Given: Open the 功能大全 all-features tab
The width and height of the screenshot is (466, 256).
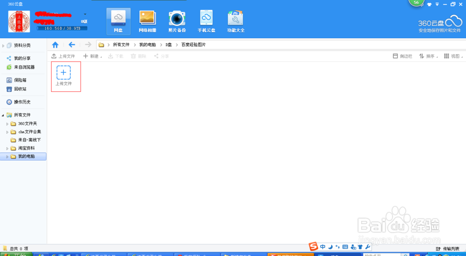Looking at the screenshot, I should 236,22.
